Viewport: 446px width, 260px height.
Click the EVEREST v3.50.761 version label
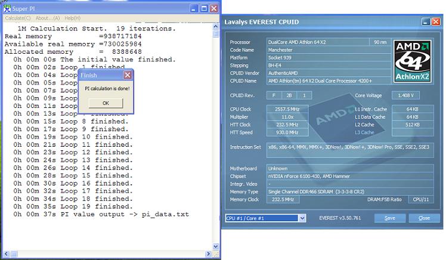point(340,218)
